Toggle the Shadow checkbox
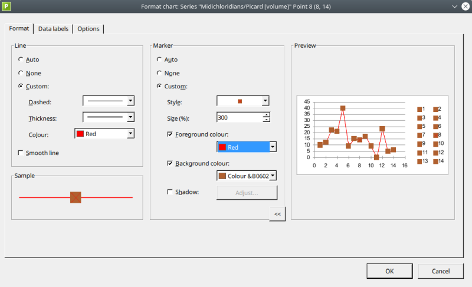Screen dimensions: 472x287 coord(171,192)
